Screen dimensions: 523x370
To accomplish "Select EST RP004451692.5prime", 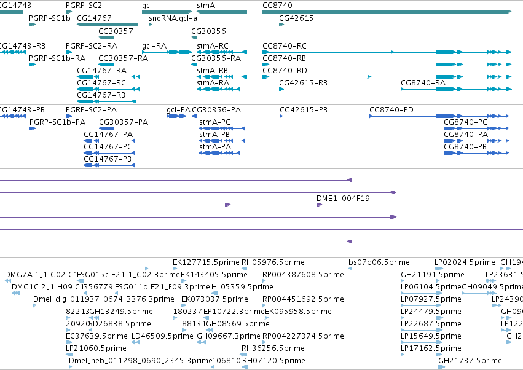I will click(264, 305).
